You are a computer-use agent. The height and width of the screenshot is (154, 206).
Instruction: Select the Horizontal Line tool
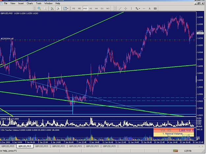[x=144, y=9]
